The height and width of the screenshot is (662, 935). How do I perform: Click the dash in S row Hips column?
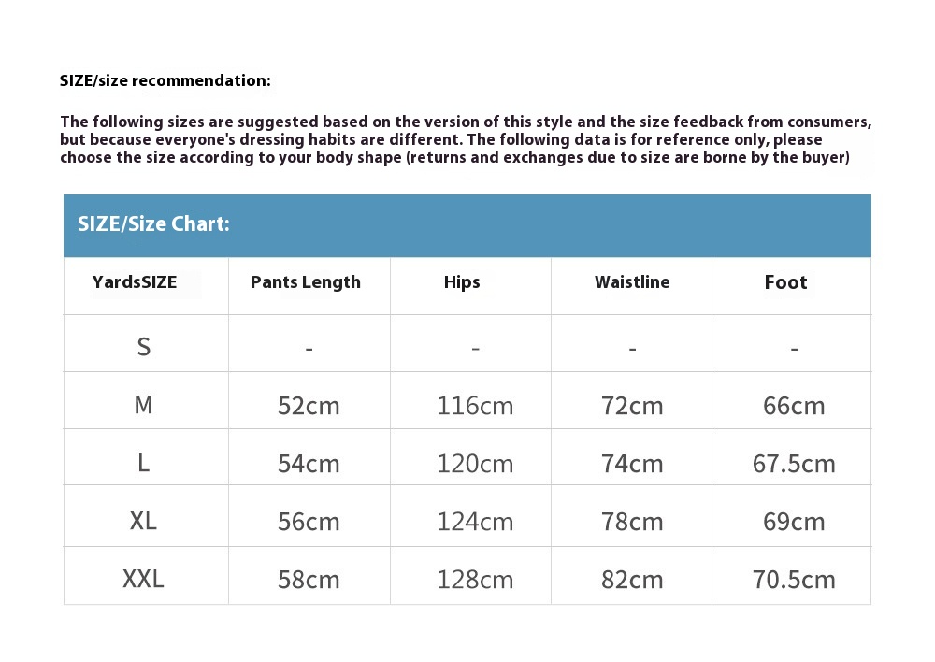click(475, 349)
